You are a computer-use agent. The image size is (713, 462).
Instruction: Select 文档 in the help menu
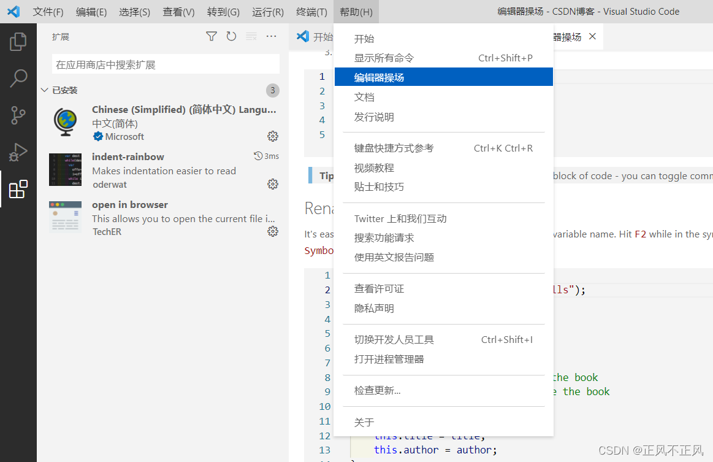click(x=444, y=97)
